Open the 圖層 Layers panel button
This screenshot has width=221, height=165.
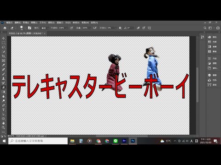(x=212, y=75)
